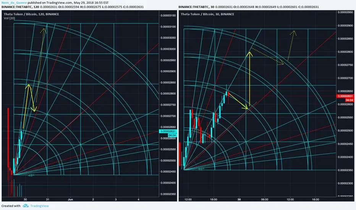Select the cyan 0.00002631 current price tag
Viewport: 356px width, 210px height.
168,131
